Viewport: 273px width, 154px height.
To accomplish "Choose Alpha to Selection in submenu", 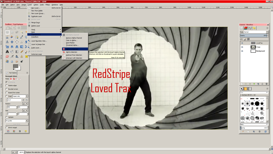I will [75, 49].
